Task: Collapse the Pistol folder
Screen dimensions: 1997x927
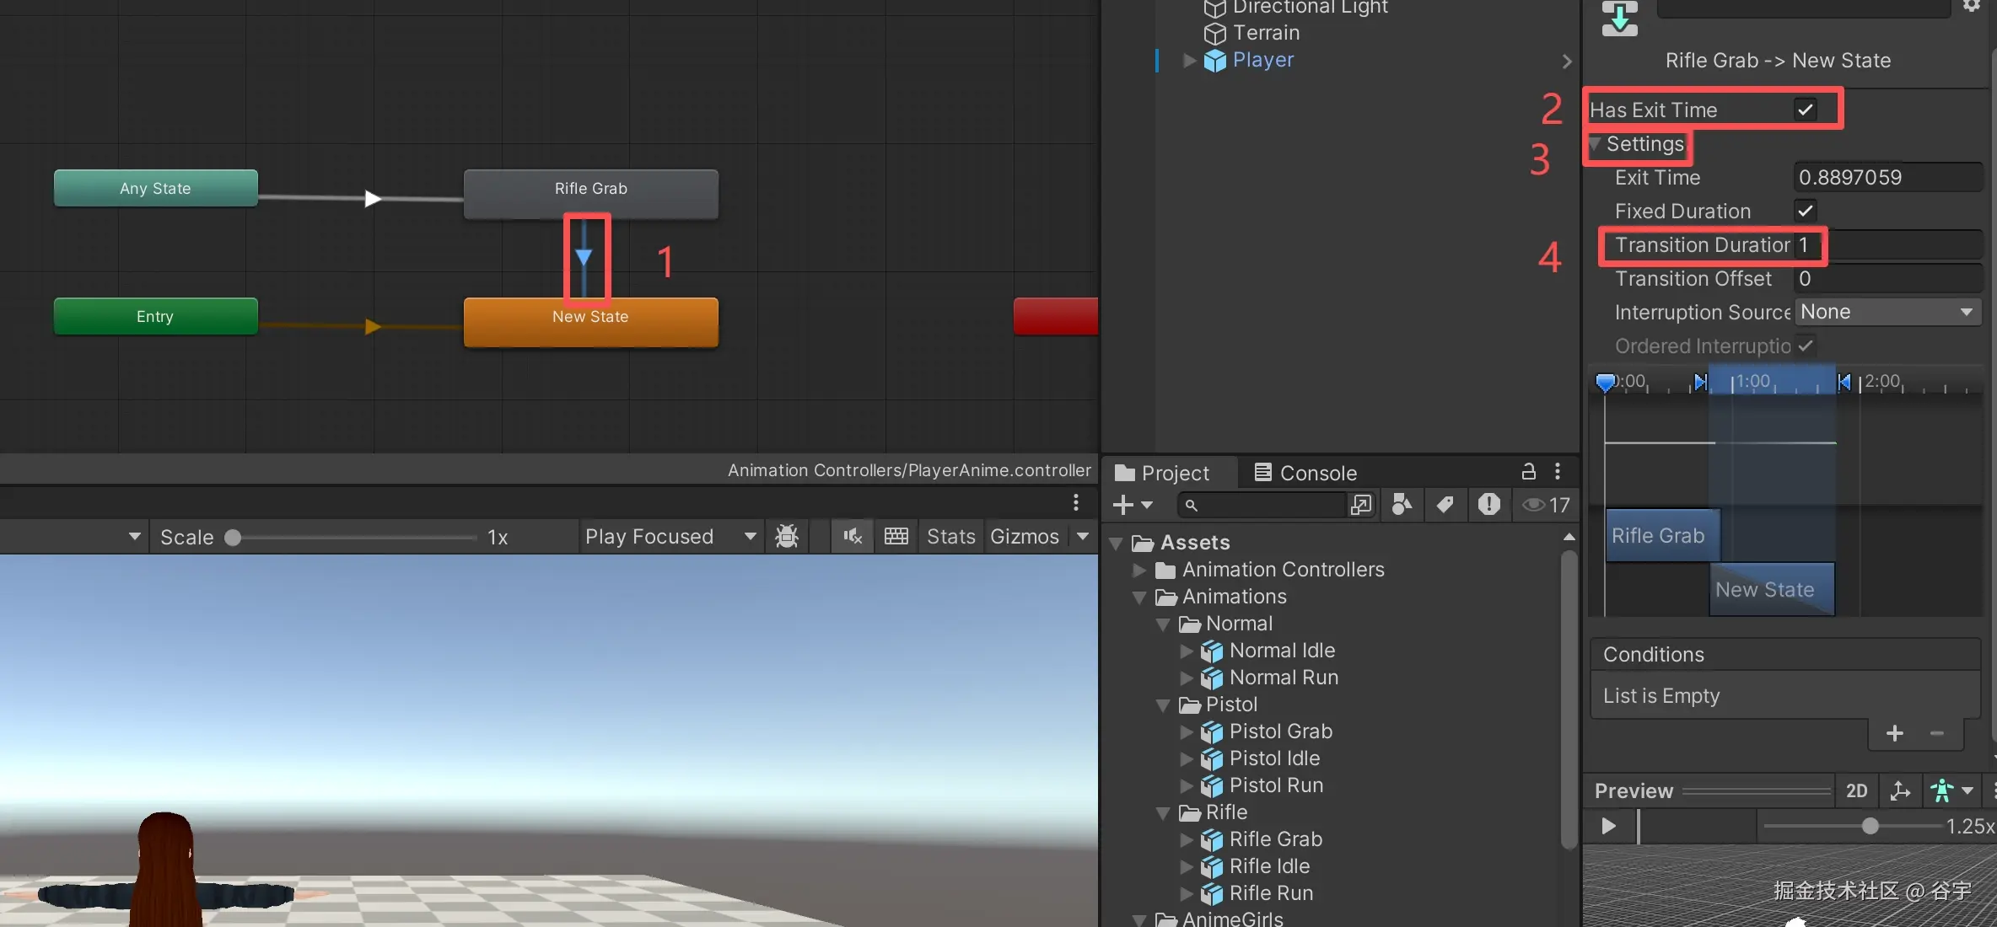Action: [x=1164, y=705]
